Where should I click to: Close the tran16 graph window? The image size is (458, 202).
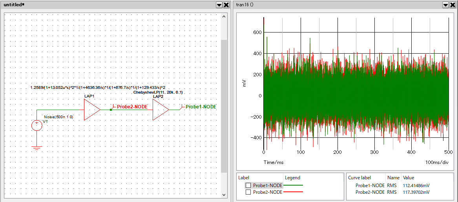pos(453,5)
